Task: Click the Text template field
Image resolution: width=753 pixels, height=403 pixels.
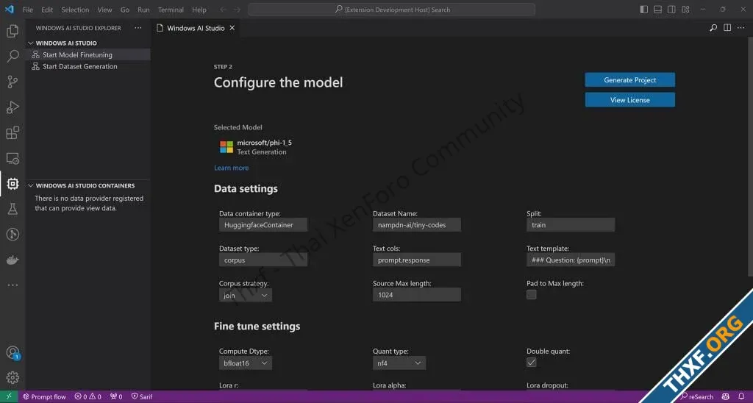Action: pyautogui.click(x=571, y=260)
